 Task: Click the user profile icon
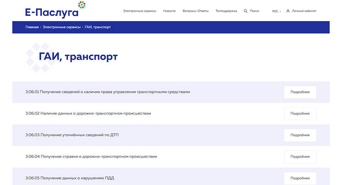[x=288, y=11]
